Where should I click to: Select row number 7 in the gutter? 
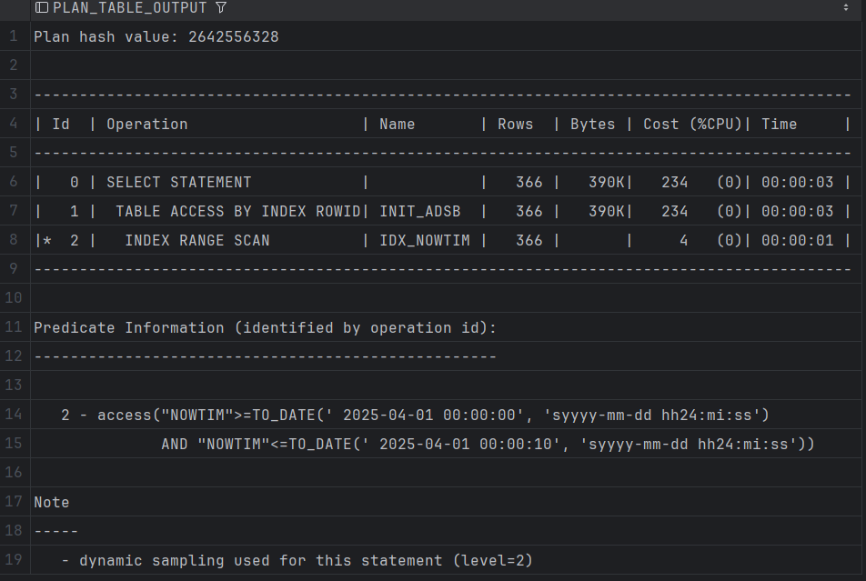click(14, 211)
